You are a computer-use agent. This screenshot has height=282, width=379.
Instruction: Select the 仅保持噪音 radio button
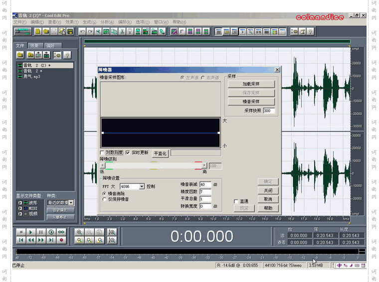(x=104, y=199)
